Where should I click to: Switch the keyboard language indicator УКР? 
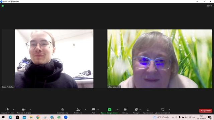click(x=194, y=117)
